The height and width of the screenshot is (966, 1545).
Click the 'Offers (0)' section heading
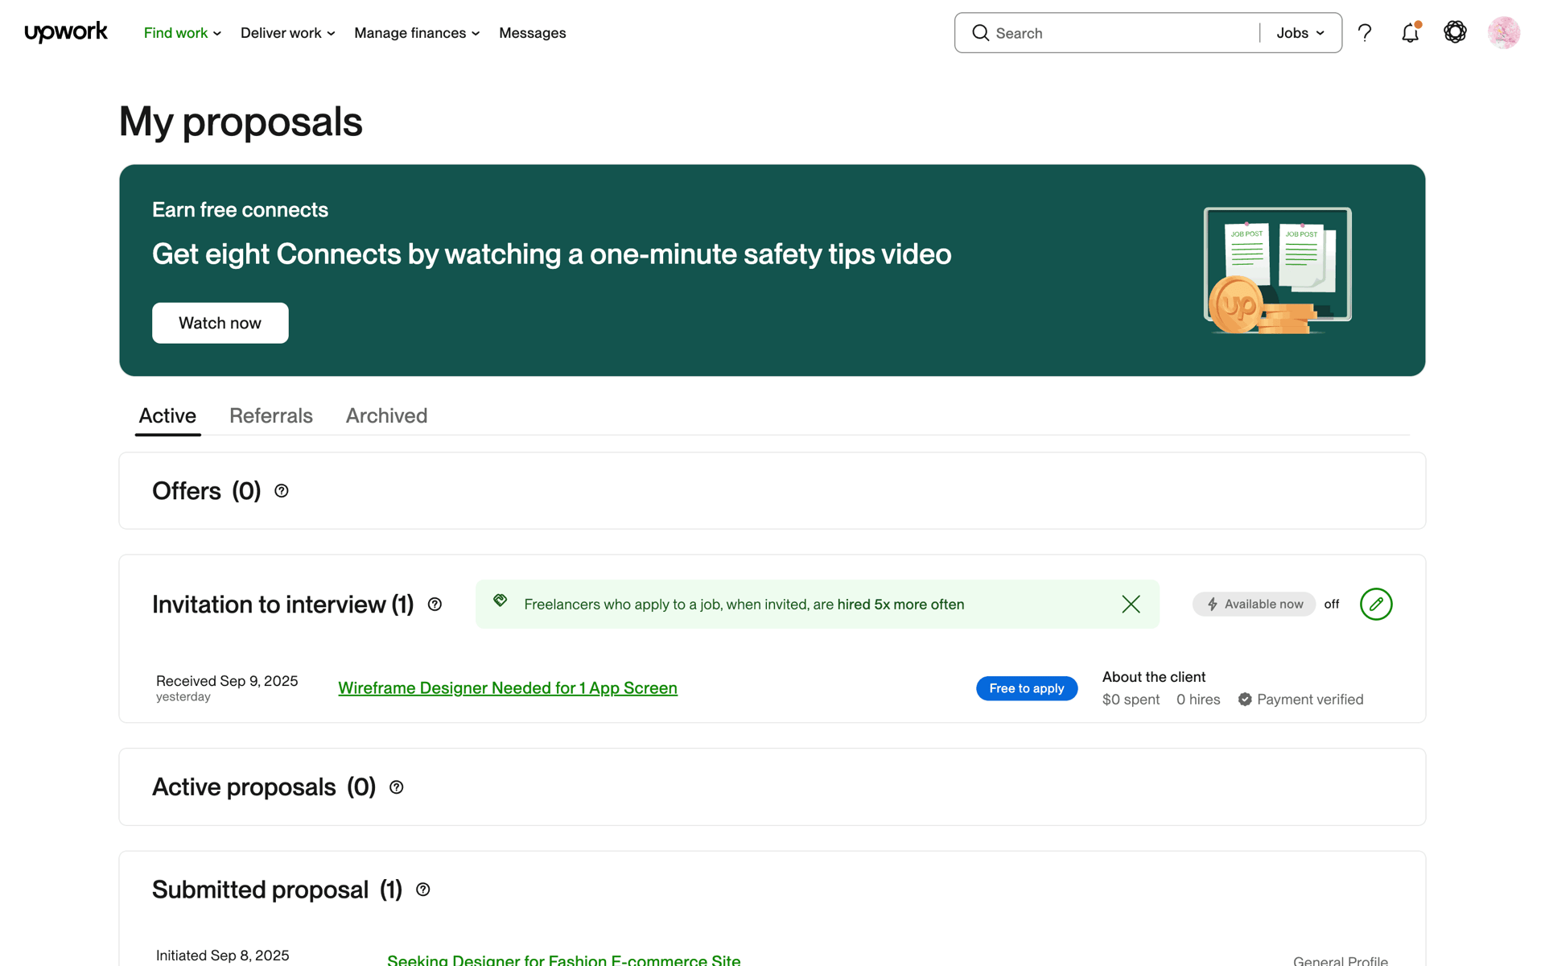207,491
